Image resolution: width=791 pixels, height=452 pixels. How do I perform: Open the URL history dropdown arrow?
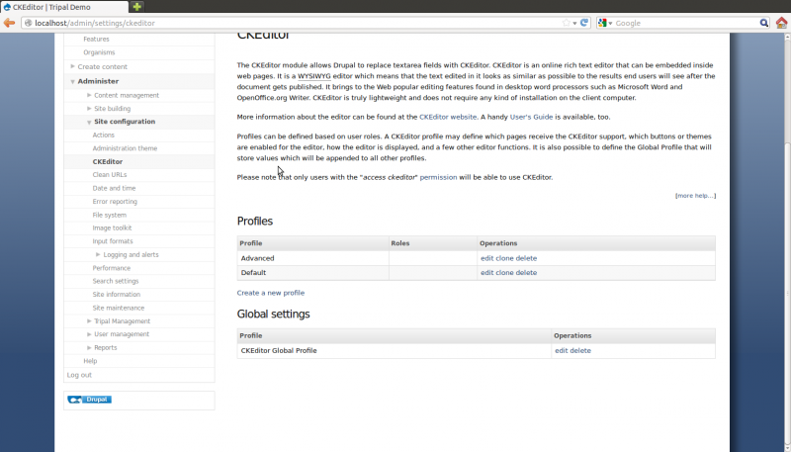(x=574, y=23)
